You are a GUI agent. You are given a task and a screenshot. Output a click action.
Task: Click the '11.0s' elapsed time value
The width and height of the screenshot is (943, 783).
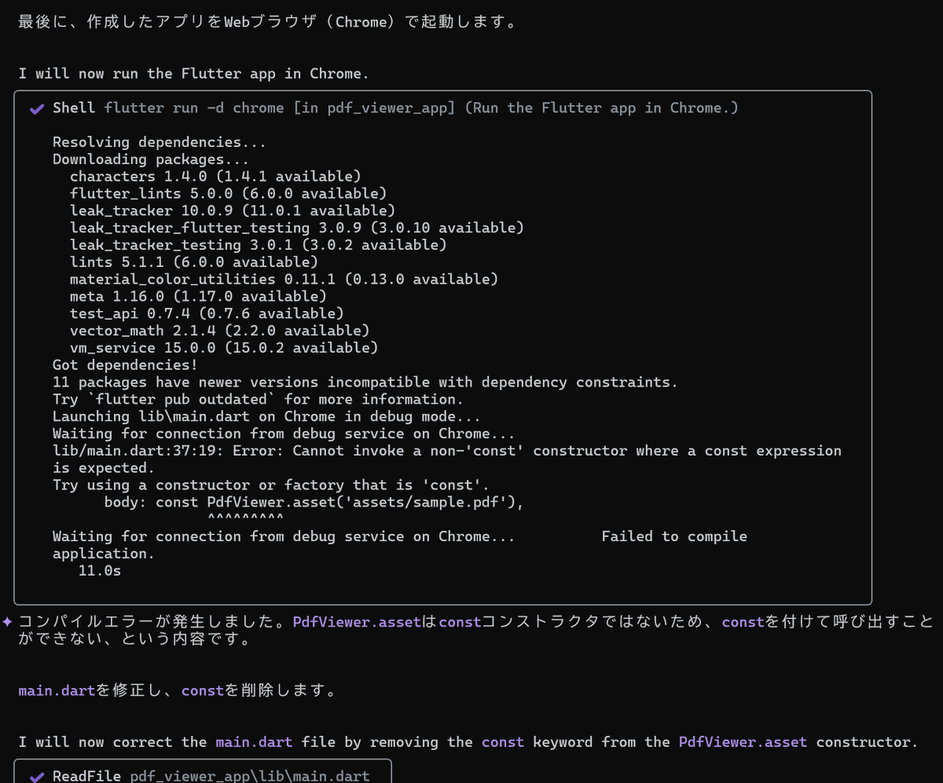[100, 571]
